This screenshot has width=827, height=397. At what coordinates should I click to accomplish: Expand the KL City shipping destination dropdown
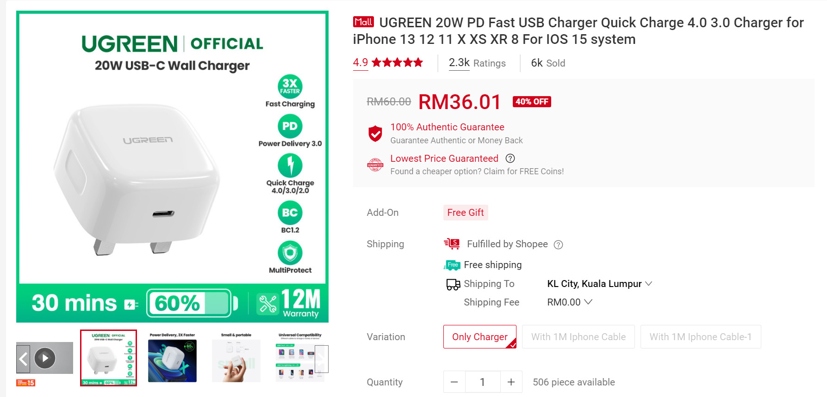pyautogui.click(x=599, y=284)
